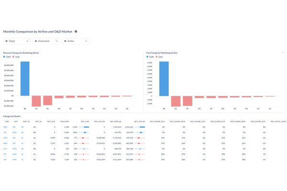Image resolution: width=287 pixels, height=191 pixels.
Task: Toggle Gain series in Revenue Change legend
Action: tap(8, 56)
